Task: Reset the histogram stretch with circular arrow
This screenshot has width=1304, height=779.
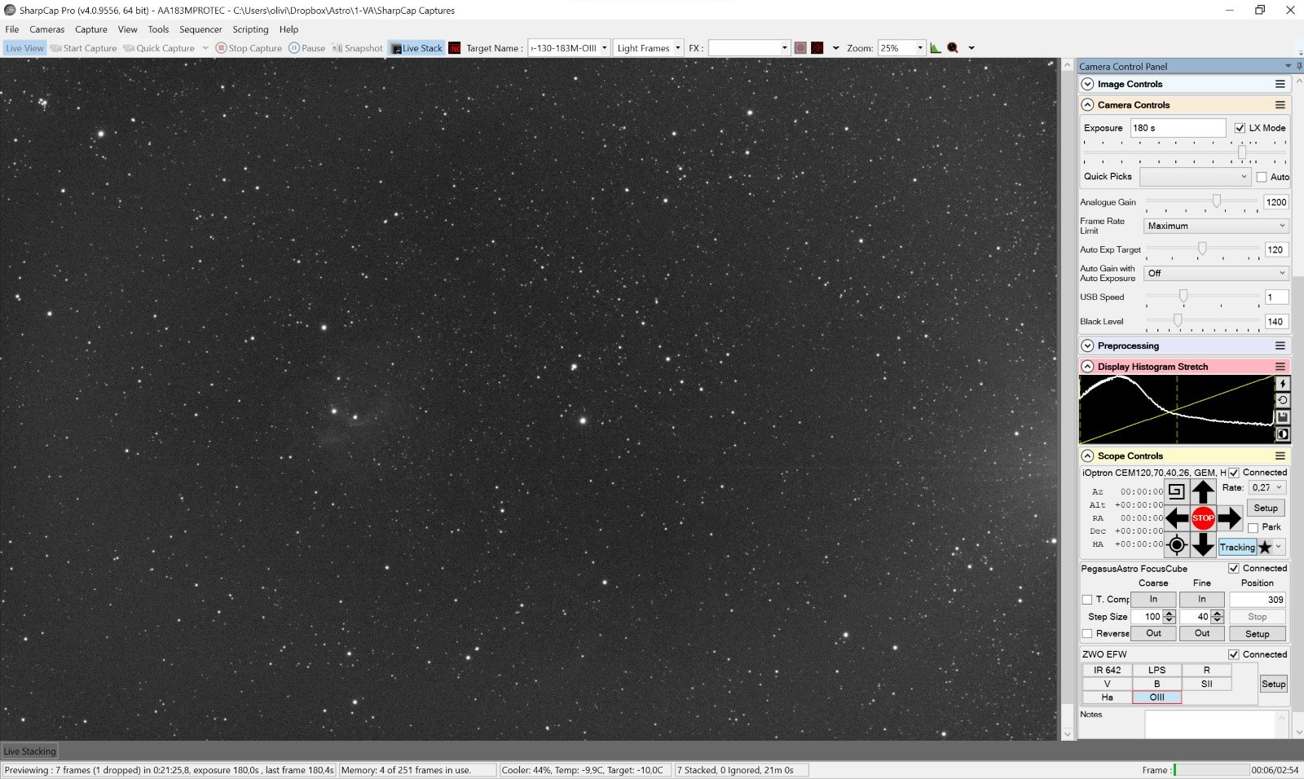Action: 1282,400
